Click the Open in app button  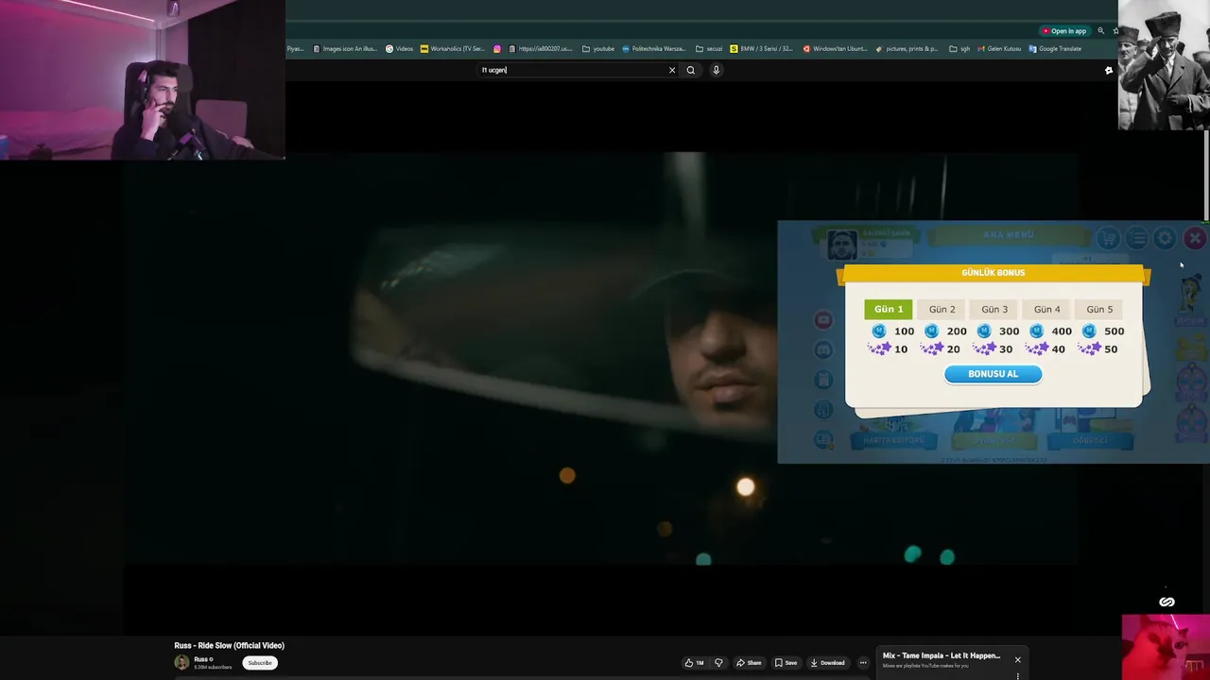click(x=1063, y=31)
